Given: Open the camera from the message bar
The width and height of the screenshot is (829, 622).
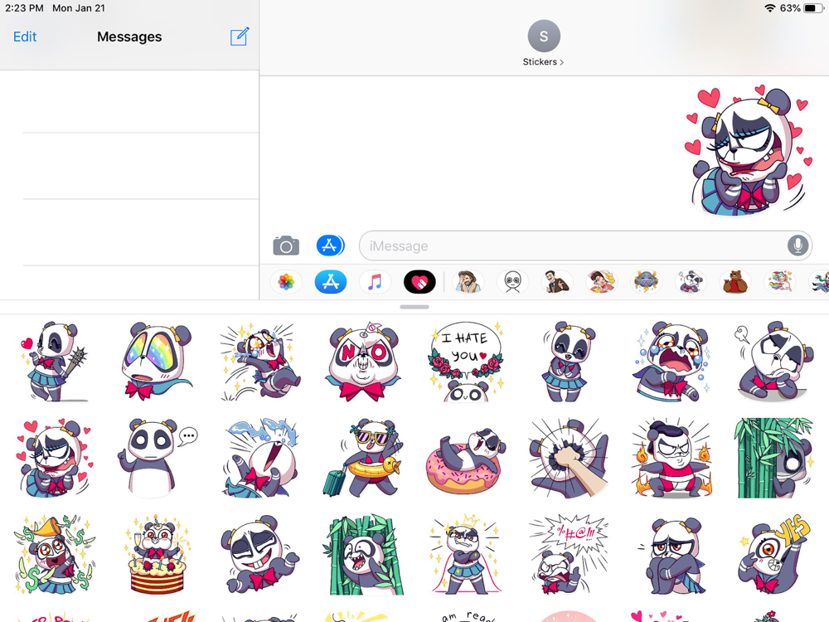Looking at the screenshot, I should click(286, 246).
